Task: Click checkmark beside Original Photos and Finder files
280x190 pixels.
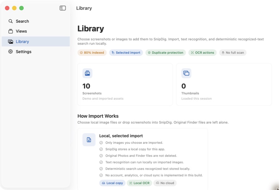Action: tap(101, 156)
